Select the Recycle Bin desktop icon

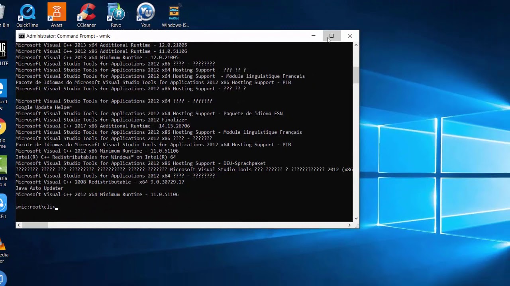coord(4,15)
